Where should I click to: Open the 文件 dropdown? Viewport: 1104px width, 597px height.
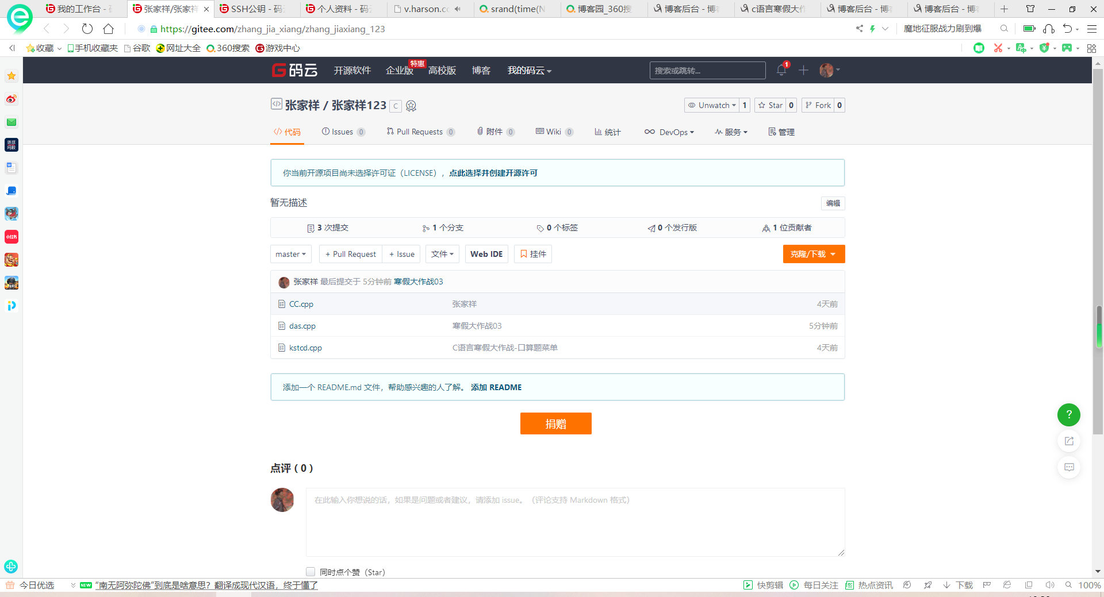pyautogui.click(x=442, y=254)
